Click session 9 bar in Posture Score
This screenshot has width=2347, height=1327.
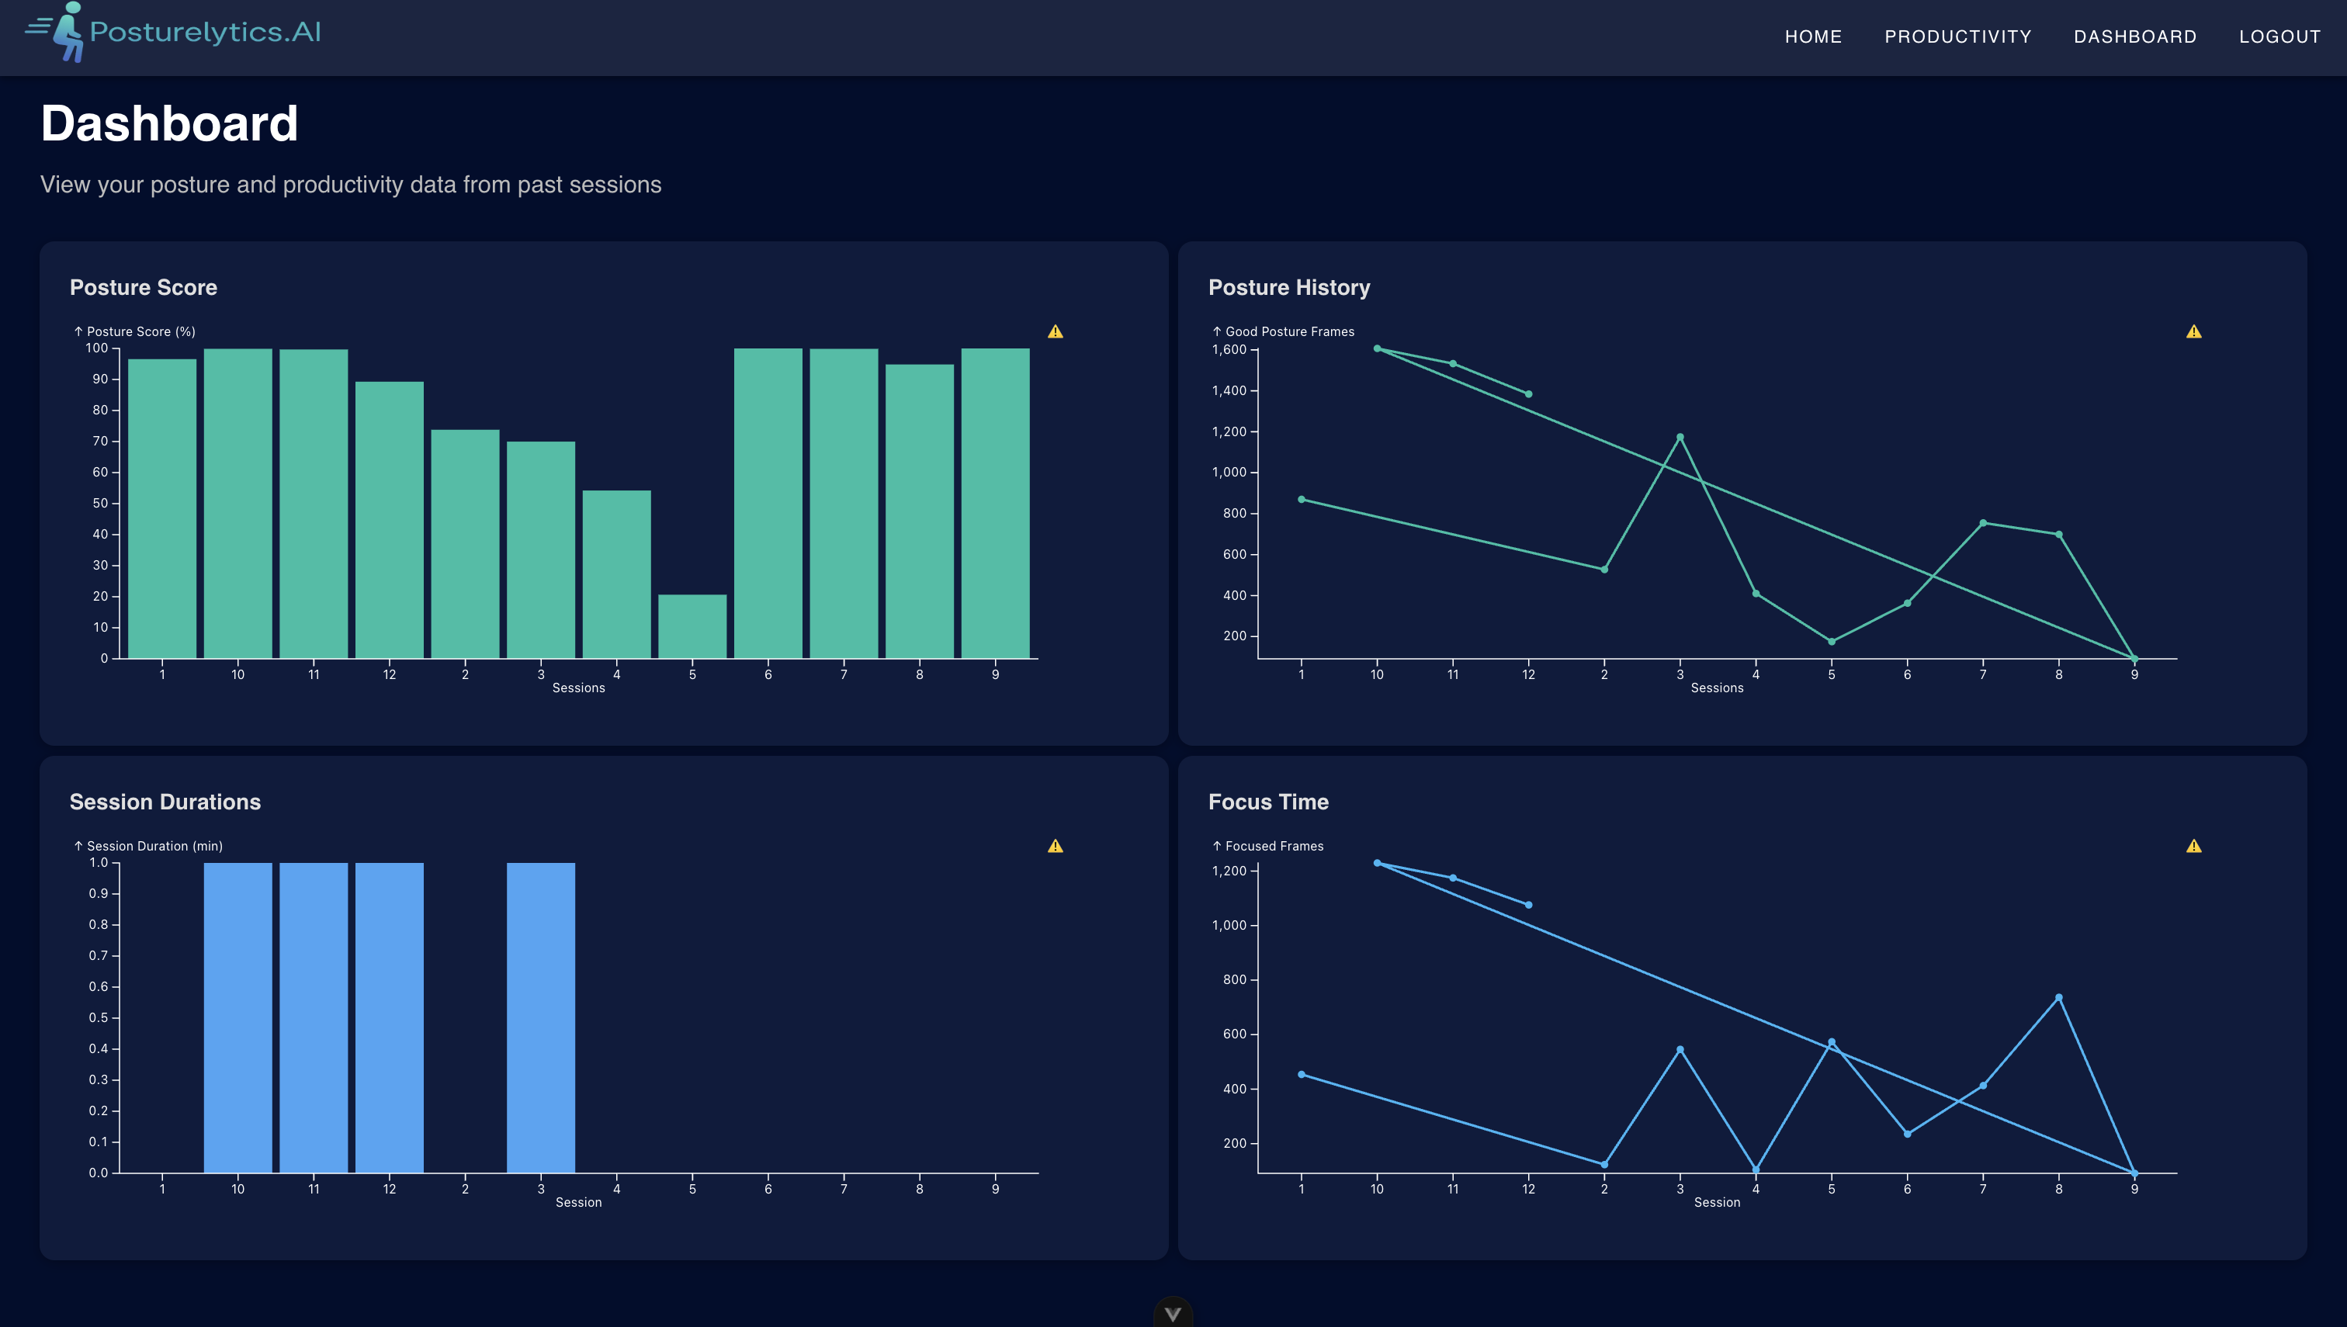[x=994, y=503]
